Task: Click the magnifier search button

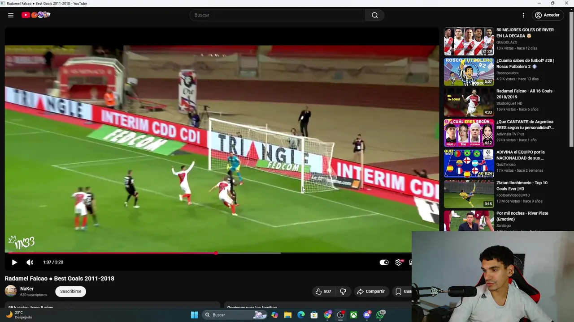Action: pyautogui.click(x=375, y=15)
